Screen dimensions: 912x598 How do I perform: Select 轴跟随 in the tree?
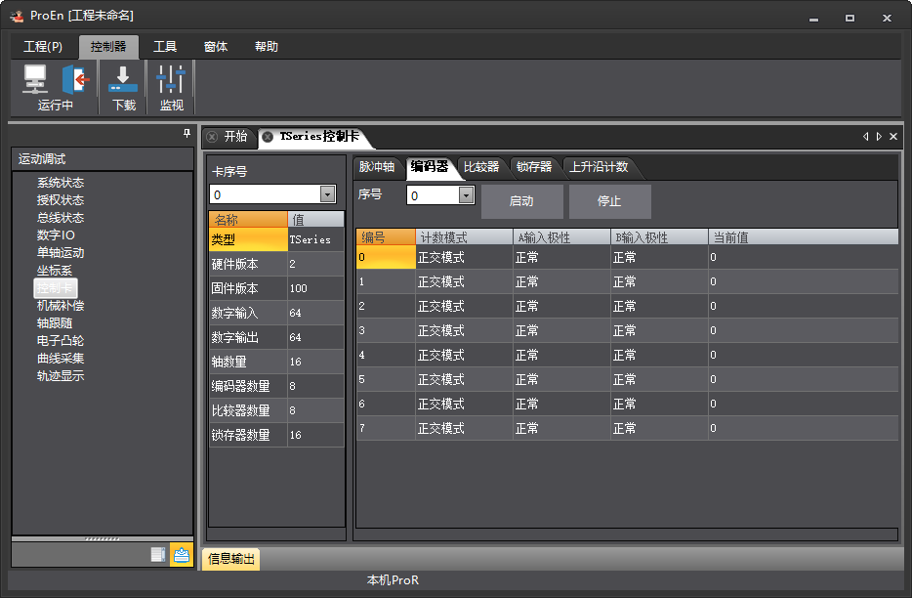tap(55, 323)
